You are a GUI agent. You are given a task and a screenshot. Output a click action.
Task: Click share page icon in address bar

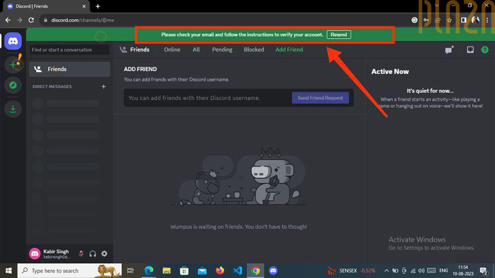[x=438, y=20]
